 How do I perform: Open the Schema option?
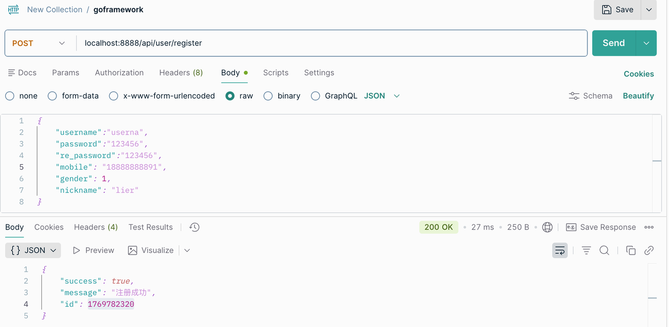pyautogui.click(x=591, y=95)
